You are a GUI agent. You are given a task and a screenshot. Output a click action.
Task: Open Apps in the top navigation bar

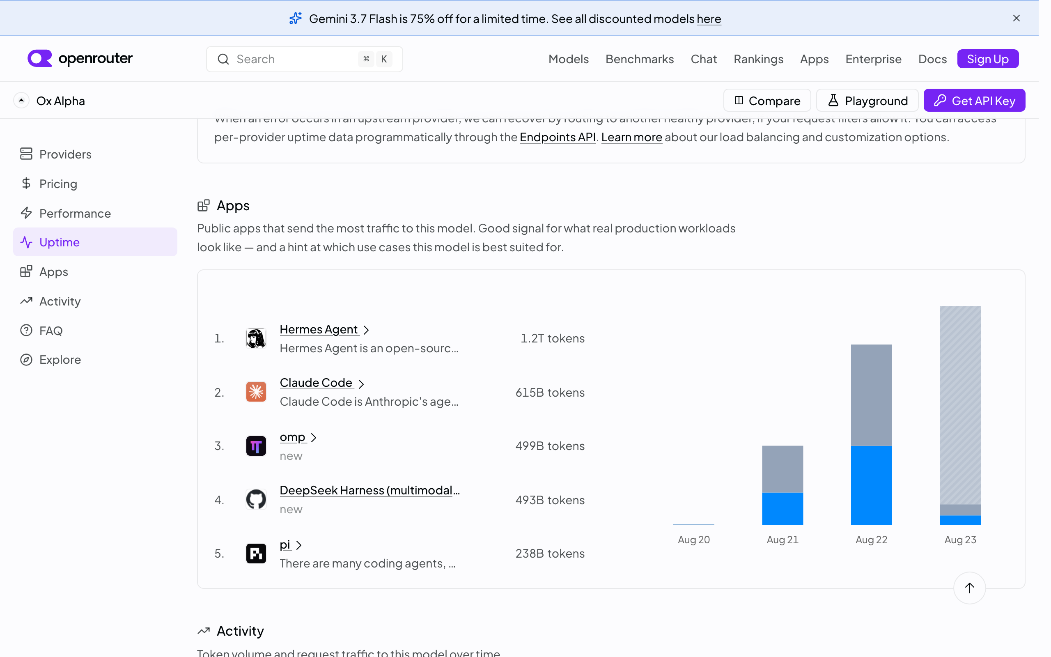[814, 59]
